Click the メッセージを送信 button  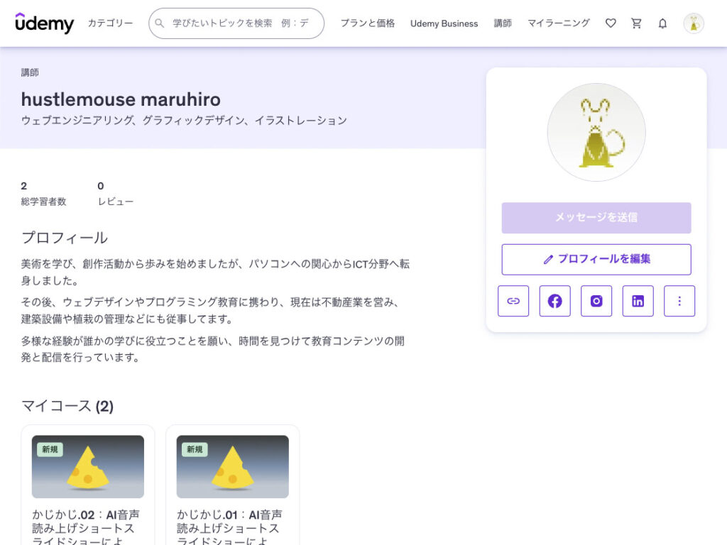[596, 218]
